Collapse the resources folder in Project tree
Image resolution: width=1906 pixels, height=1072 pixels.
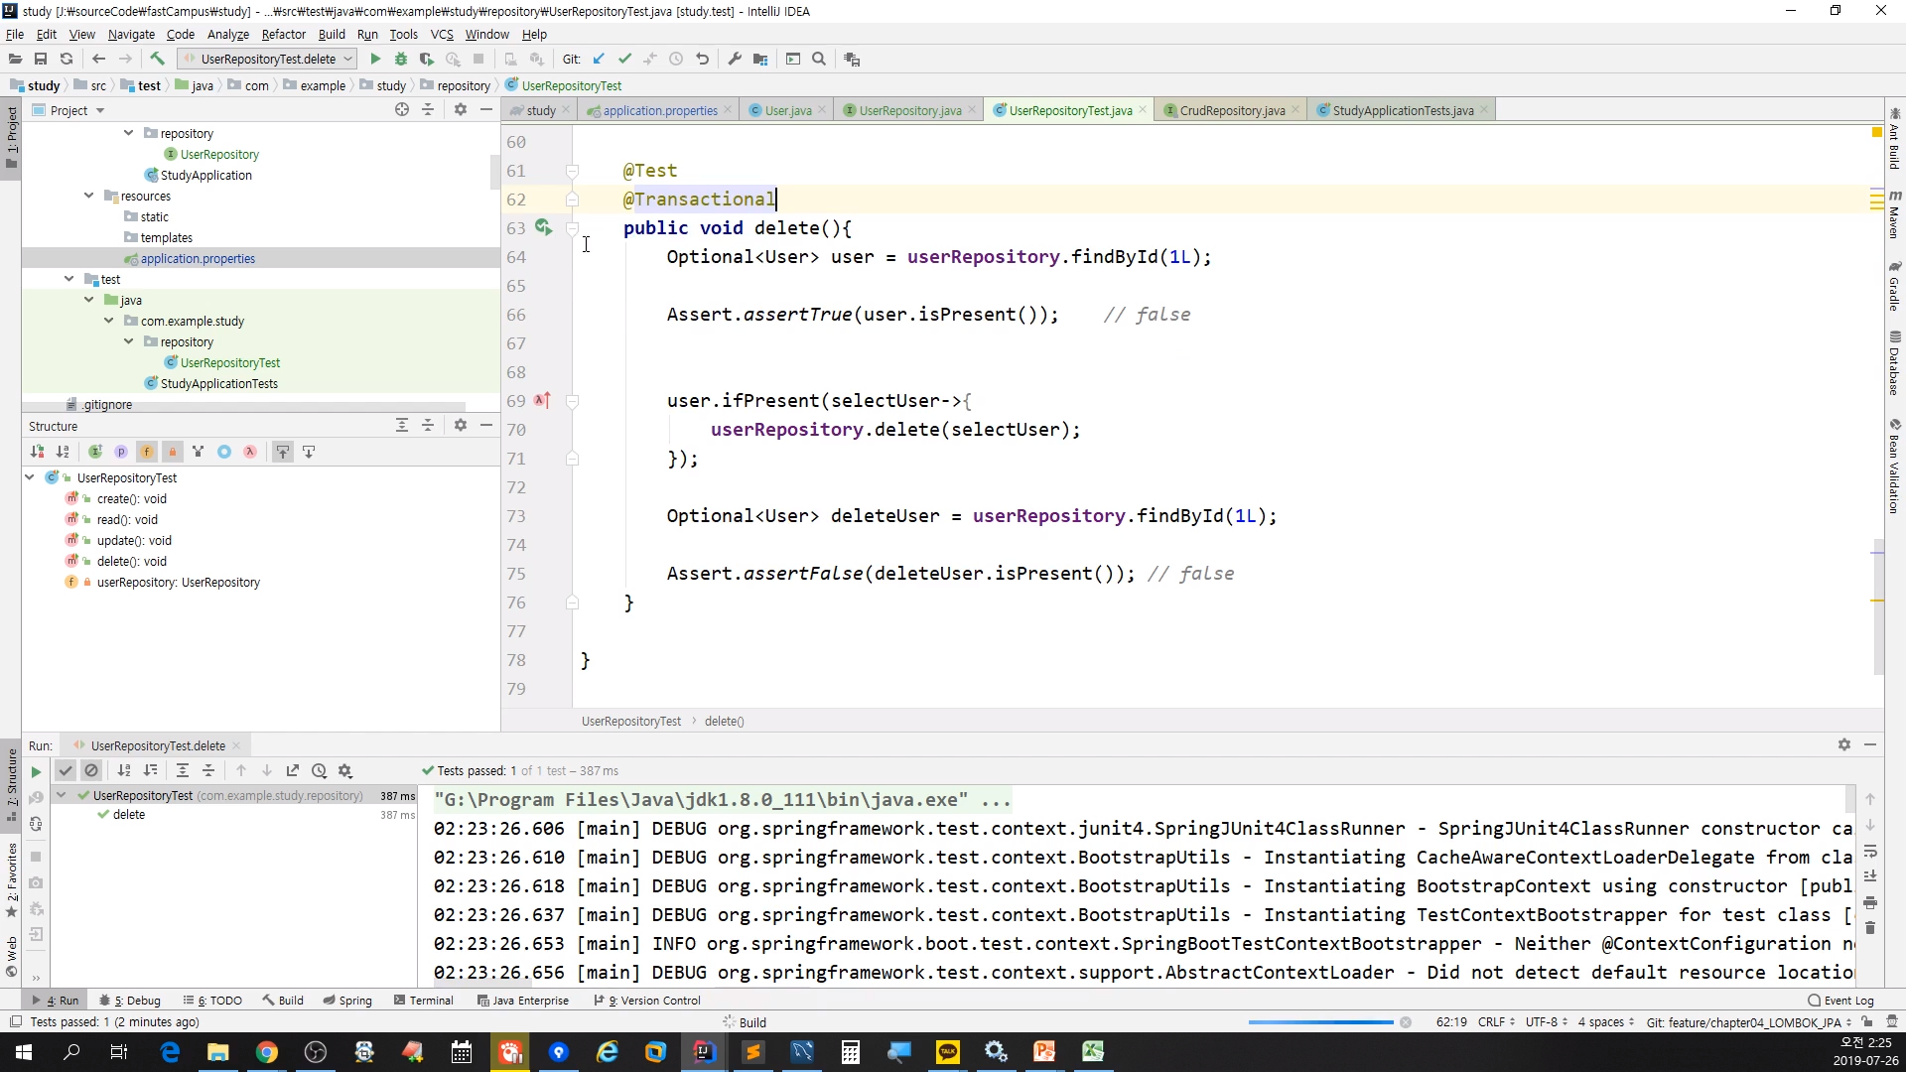(89, 196)
